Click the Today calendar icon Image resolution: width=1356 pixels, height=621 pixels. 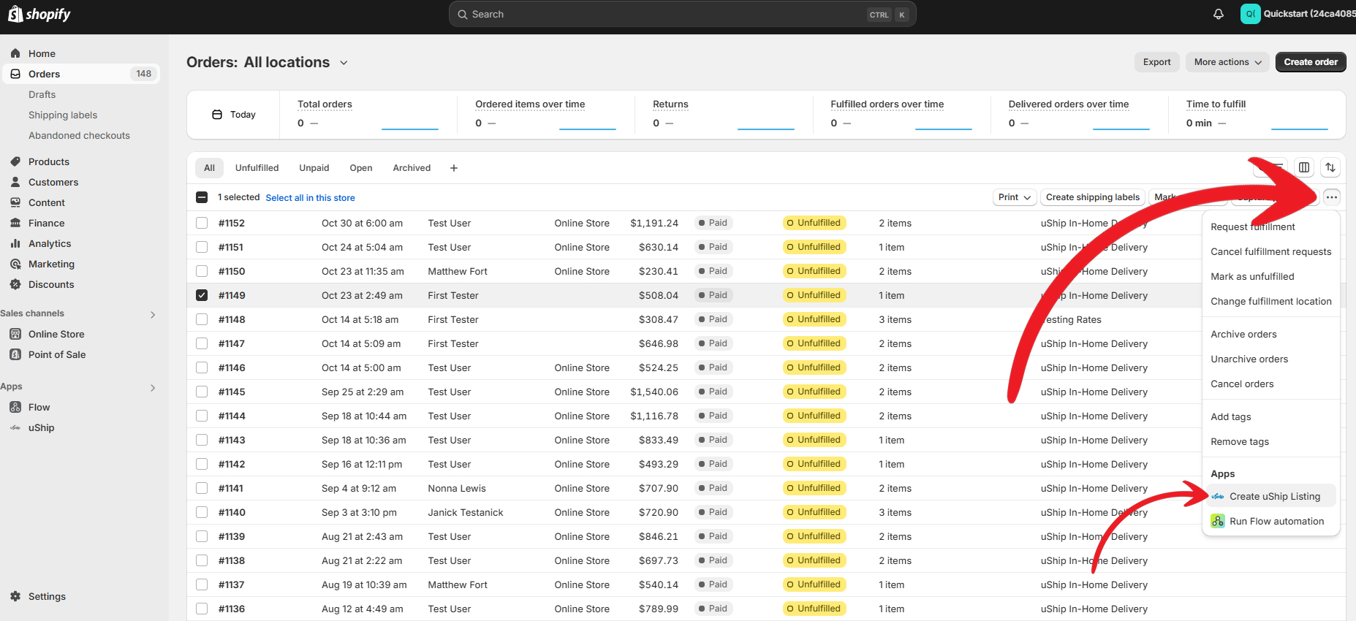pos(217,115)
